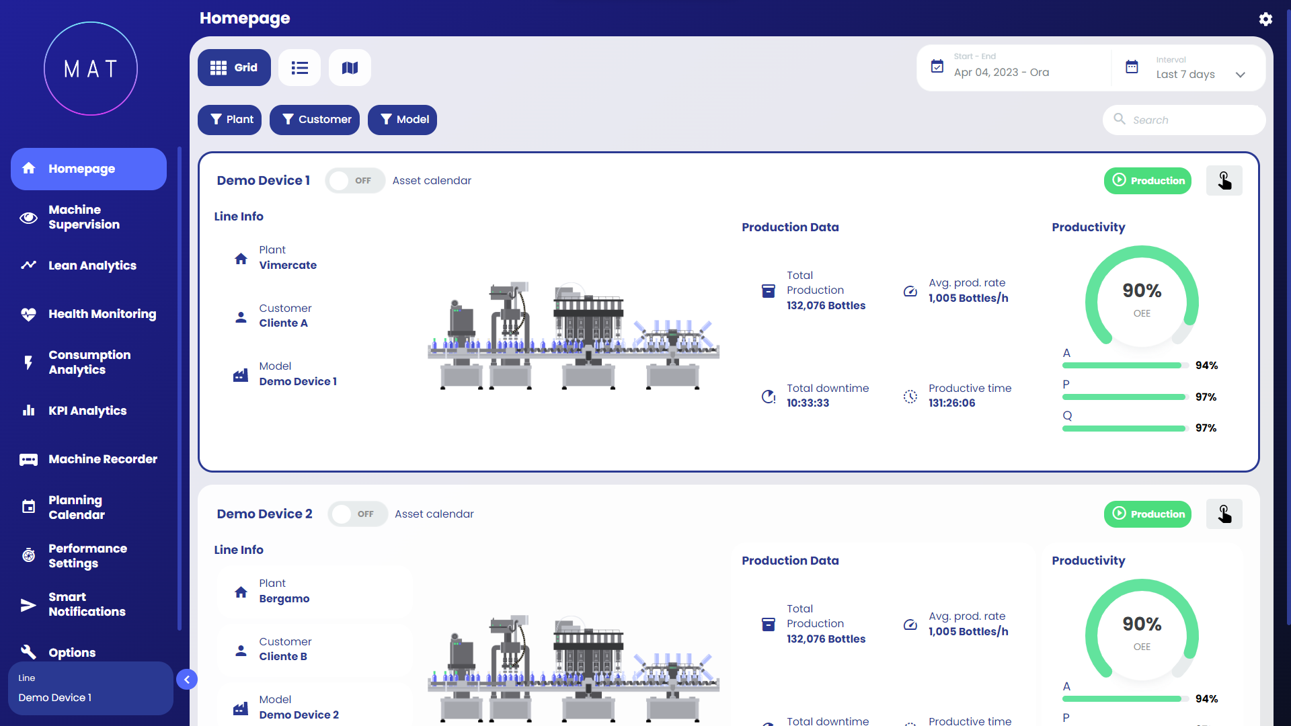Open the Plant filter dropdown
1291x726 pixels.
pos(230,120)
